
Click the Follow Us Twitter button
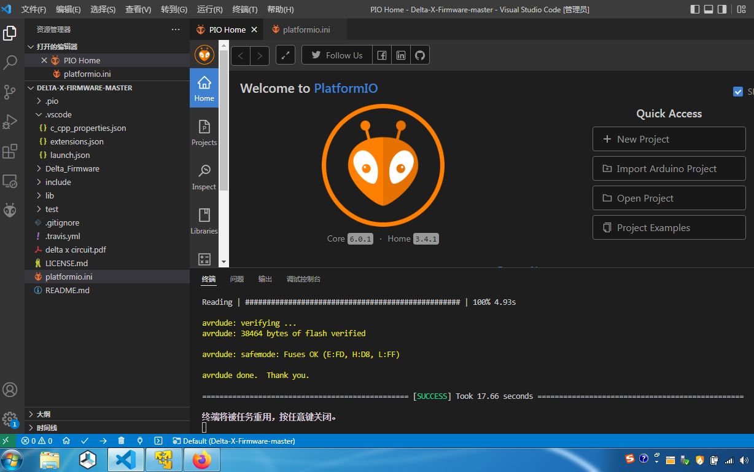(336, 55)
